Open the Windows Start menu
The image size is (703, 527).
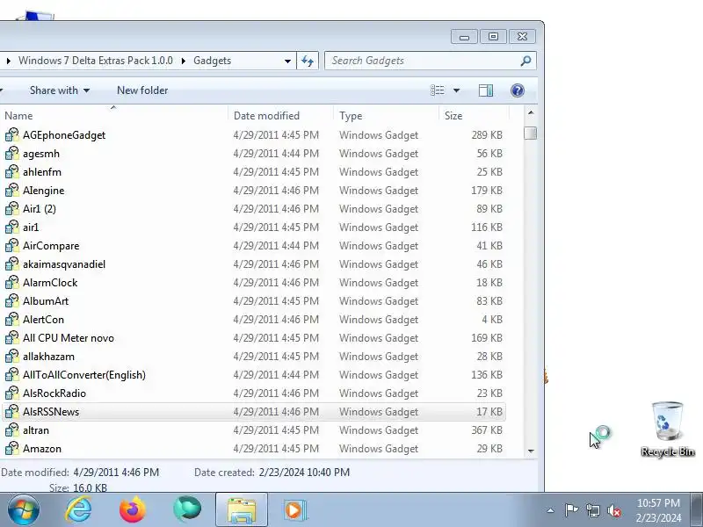coord(24,510)
